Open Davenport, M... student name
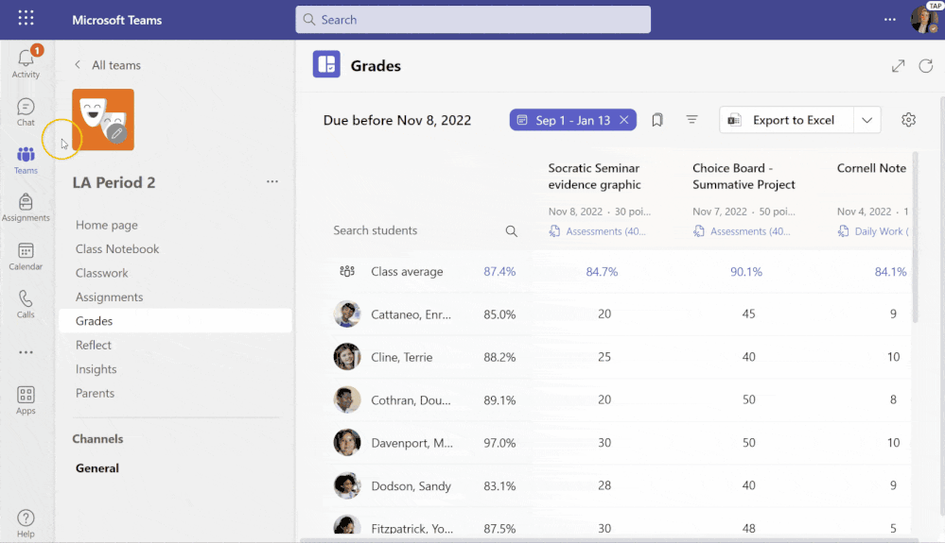945x543 pixels. click(412, 443)
